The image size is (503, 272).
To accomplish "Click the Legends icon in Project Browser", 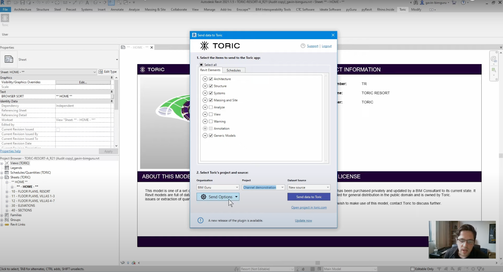I will 7,168.
